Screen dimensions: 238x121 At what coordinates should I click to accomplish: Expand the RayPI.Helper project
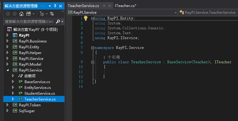(7, 53)
